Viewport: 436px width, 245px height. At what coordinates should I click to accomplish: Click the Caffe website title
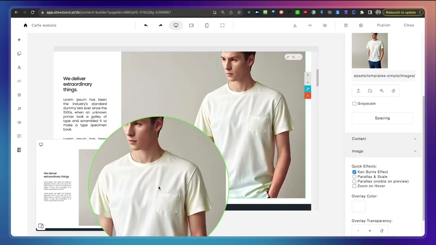44,25
